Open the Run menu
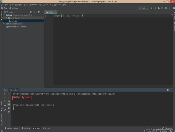This screenshot has height=132, width=175. pos(40,5)
